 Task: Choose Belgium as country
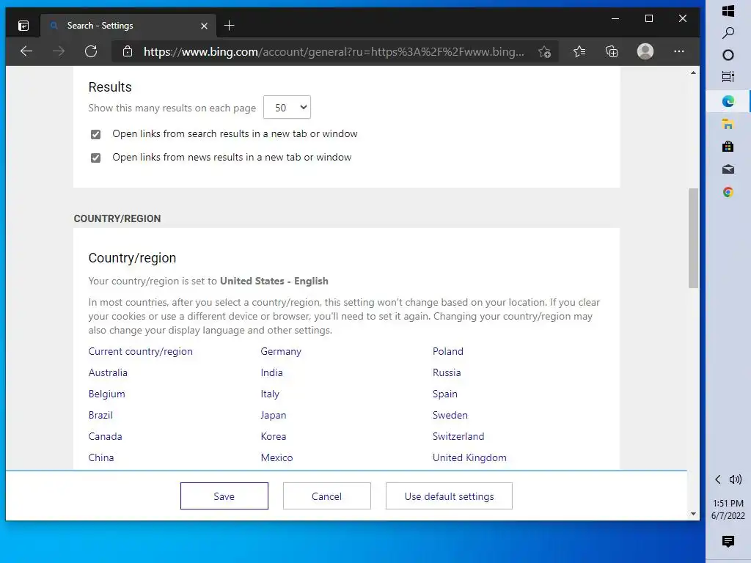point(107,394)
